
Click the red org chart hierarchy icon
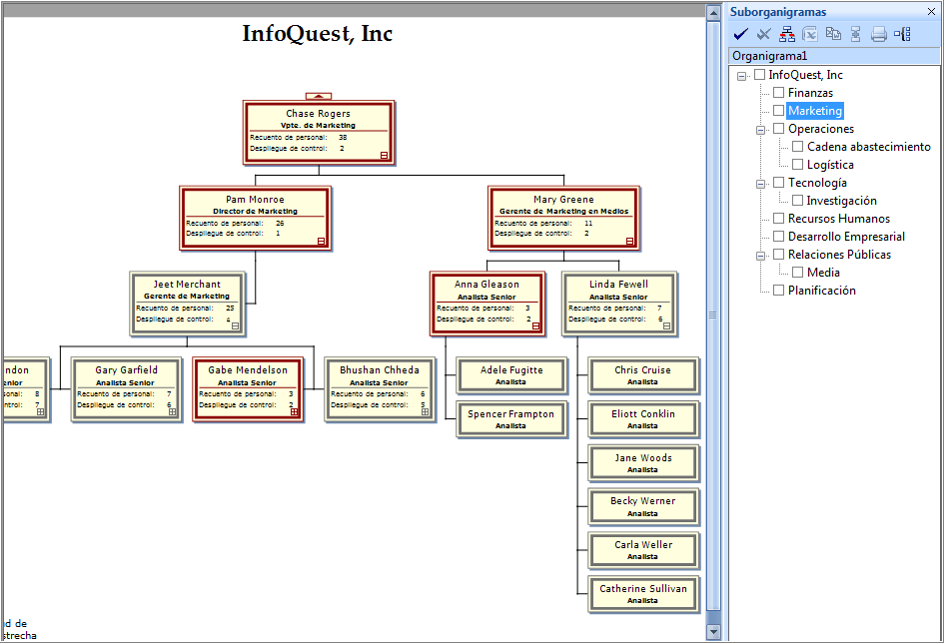tap(788, 35)
